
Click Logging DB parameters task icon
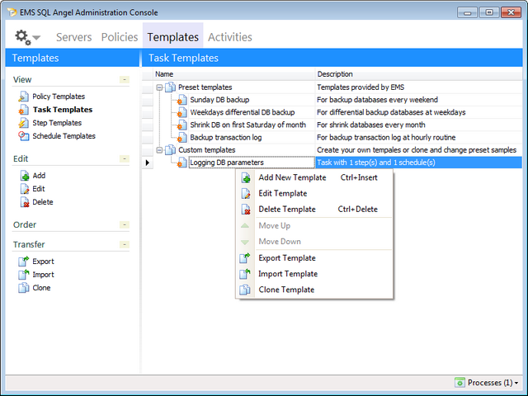[x=181, y=163]
